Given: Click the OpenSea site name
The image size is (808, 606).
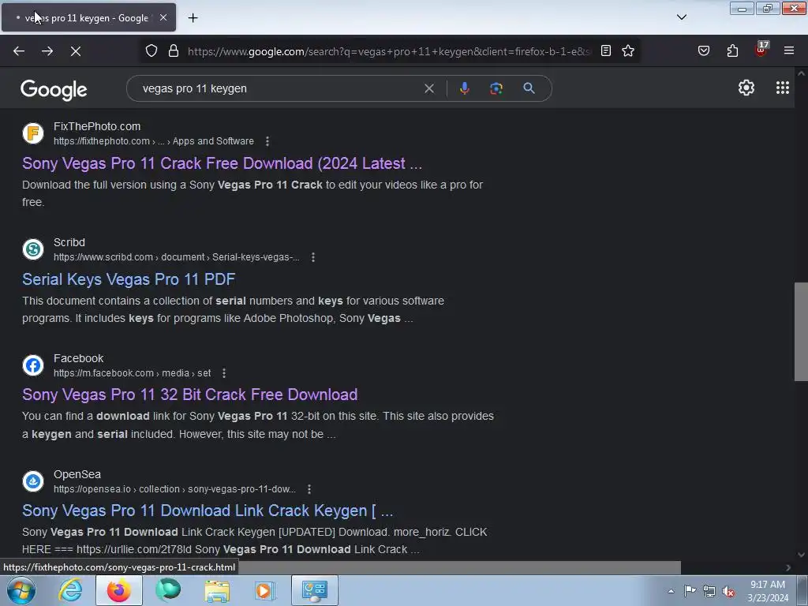Looking at the screenshot, I should [x=77, y=474].
